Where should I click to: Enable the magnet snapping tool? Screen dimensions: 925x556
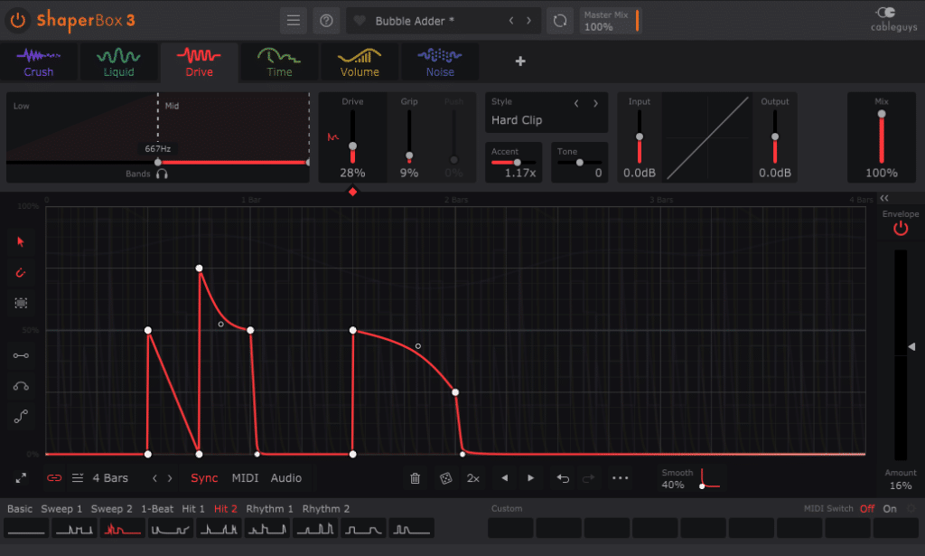(x=20, y=272)
